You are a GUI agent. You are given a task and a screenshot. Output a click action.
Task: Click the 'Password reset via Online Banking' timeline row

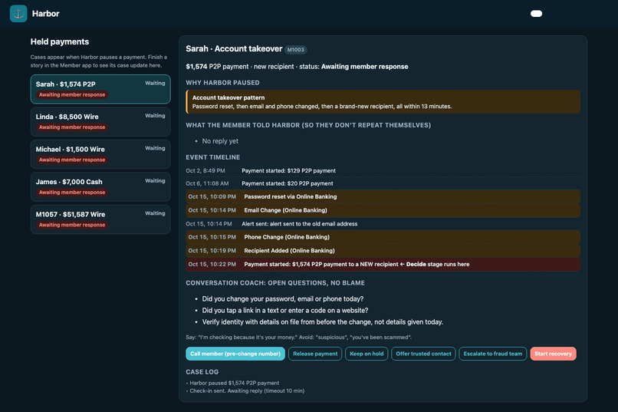pos(383,196)
